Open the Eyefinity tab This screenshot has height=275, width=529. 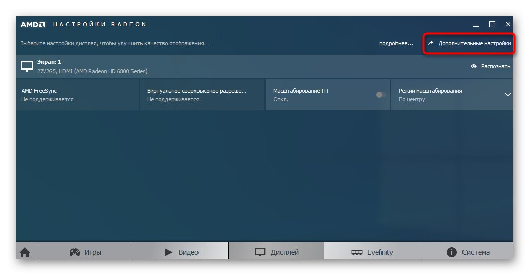[x=372, y=252]
